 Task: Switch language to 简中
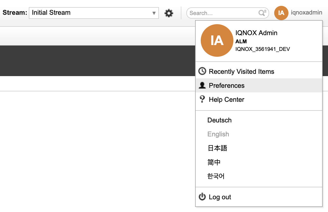tap(214, 162)
